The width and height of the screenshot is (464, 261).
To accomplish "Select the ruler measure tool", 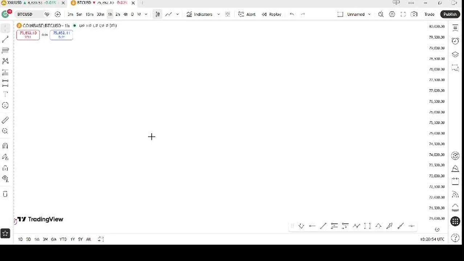I will click(x=5, y=120).
